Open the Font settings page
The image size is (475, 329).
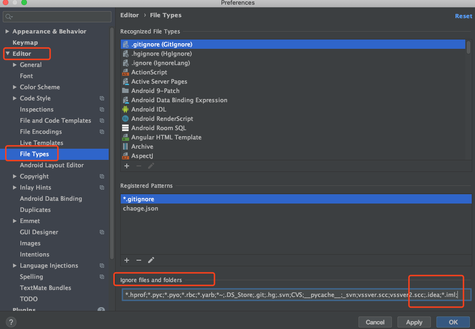pos(26,76)
